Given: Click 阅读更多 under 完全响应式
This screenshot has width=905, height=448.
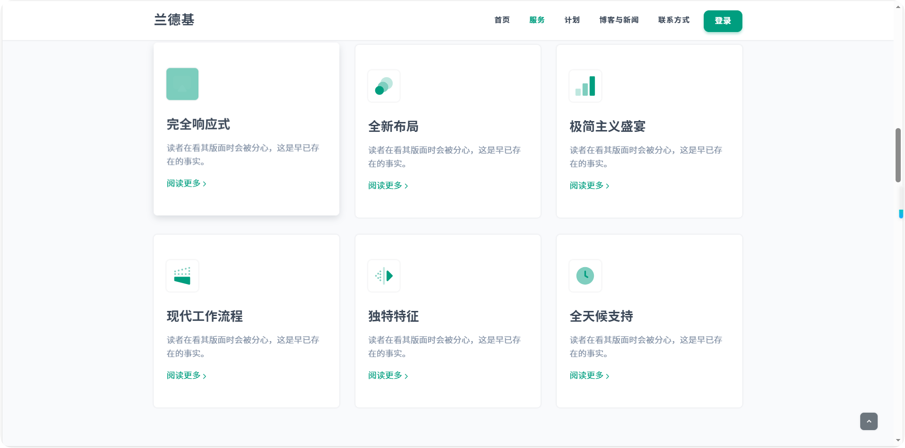Looking at the screenshot, I should [187, 183].
